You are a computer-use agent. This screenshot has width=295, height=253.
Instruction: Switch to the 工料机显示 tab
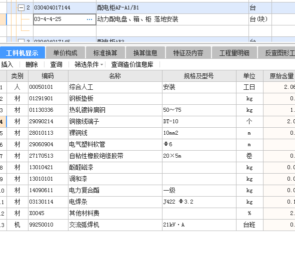coord(22,53)
